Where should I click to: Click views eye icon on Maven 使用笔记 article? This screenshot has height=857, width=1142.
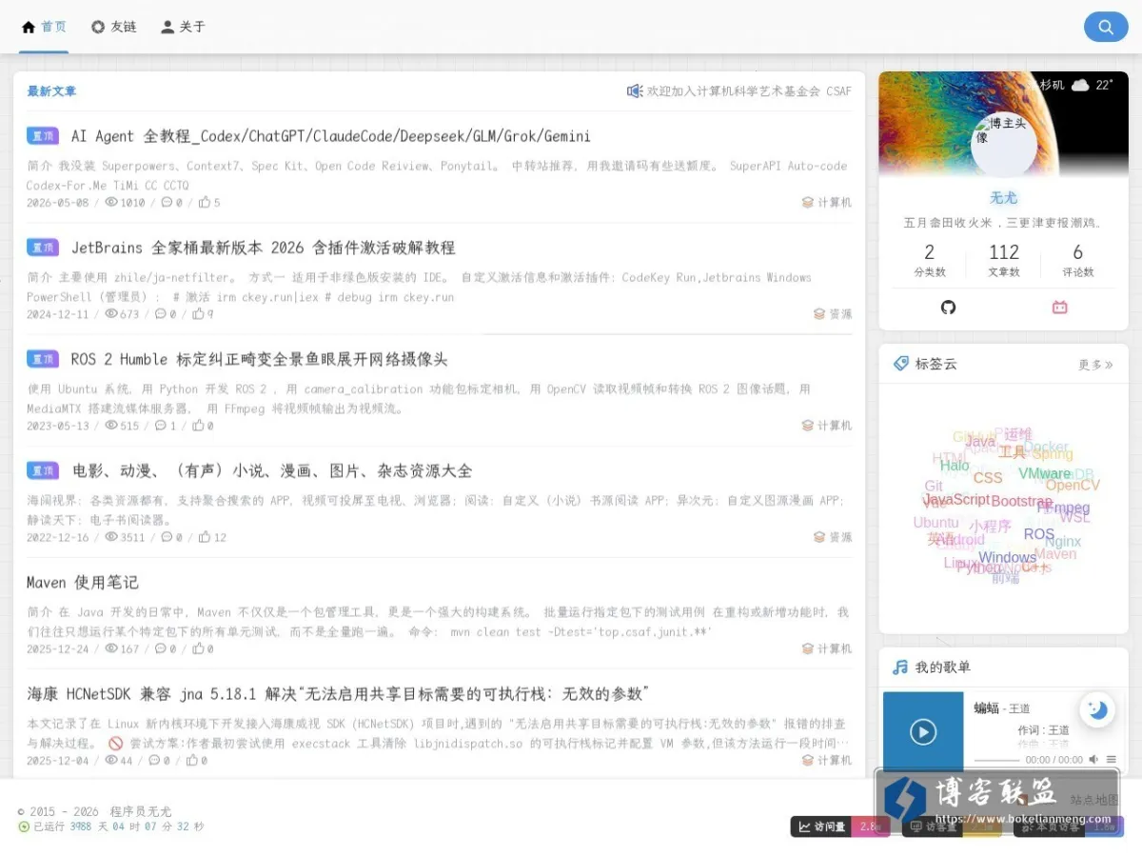coord(111,648)
